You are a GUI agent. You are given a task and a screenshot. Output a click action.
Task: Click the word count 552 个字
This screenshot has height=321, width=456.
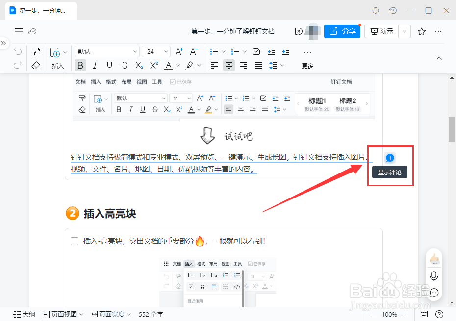point(151,314)
